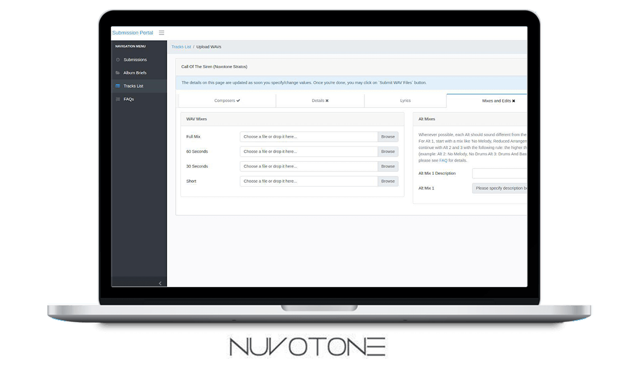Viewport: 618px width, 370px height.
Task: Click the 'Alt Mixes' panel heading
Action: pyautogui.click(x=427, y=119)
